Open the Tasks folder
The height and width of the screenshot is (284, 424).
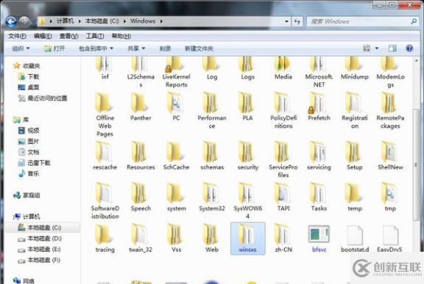[319, 197]
